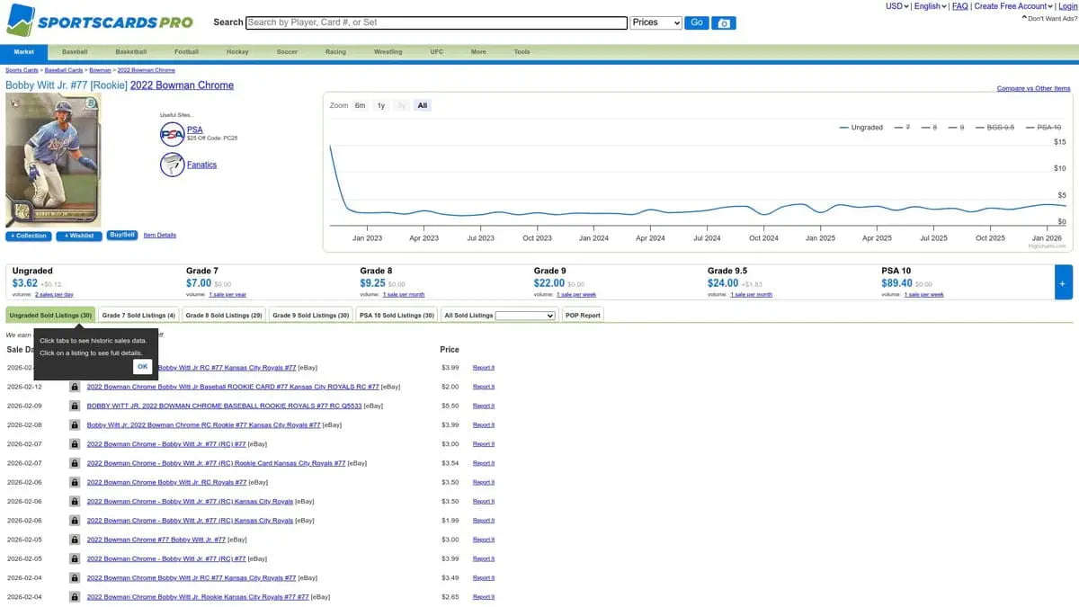Toggle the Ungraded series in chart legend

pyautogui.click(x=861, y=128)
